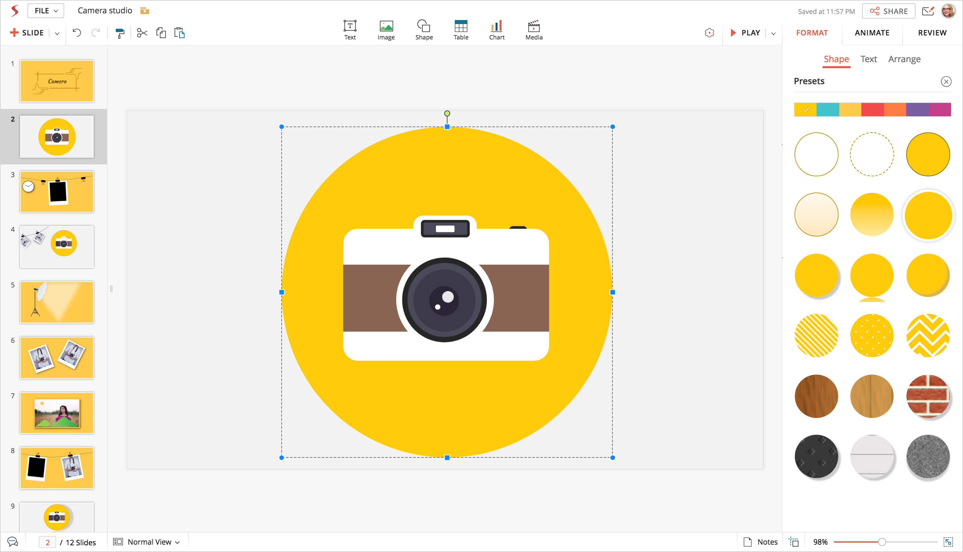This screenshot has width=963, height=552.
Task: Open the FILE dropdown menu
Action: (46, 11)
